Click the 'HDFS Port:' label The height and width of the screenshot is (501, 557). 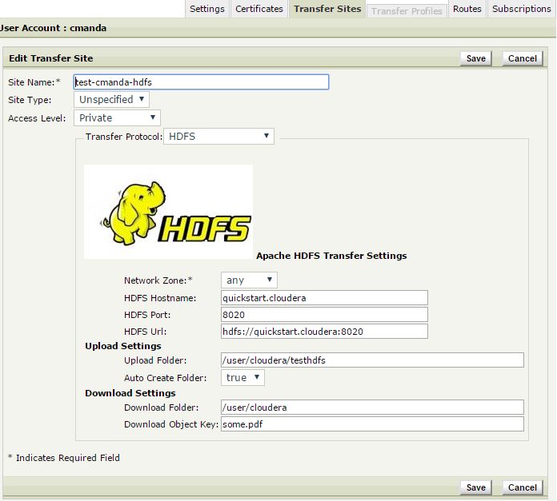click(147, 315)
